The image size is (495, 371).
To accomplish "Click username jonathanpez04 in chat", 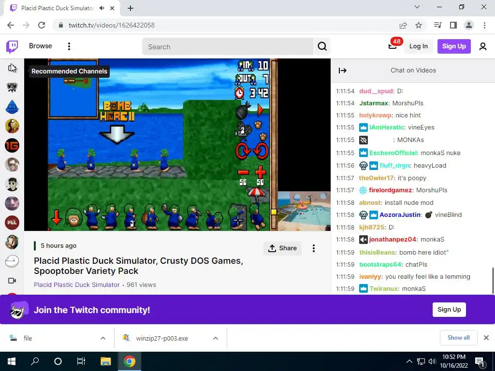I will [x=393, y=240].
